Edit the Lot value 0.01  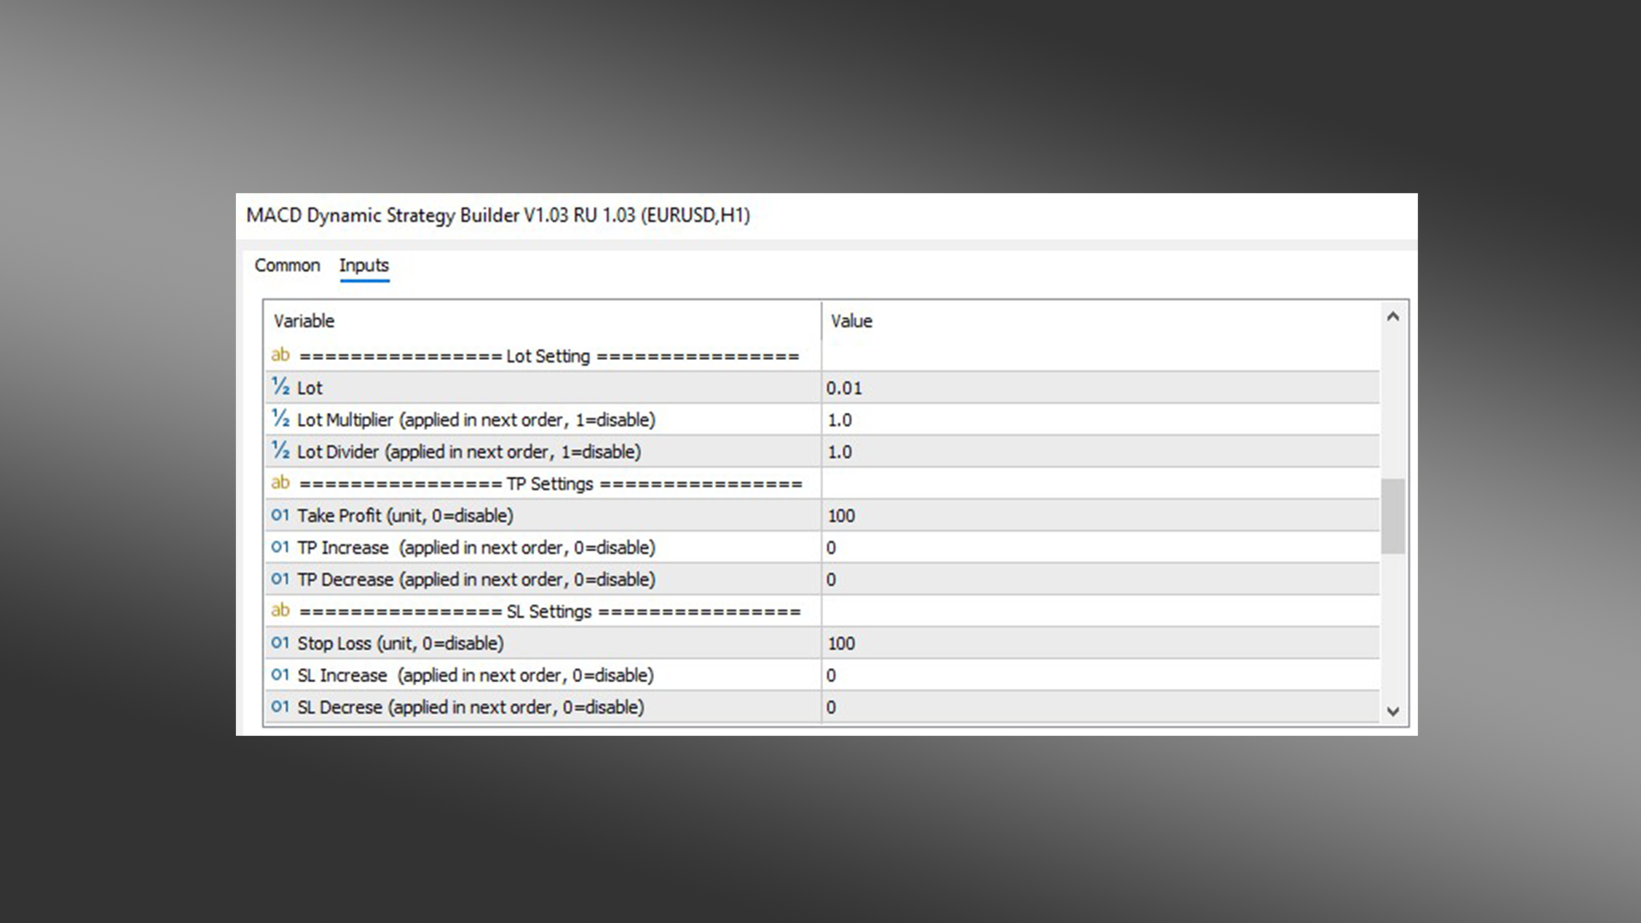(1099, 388)
